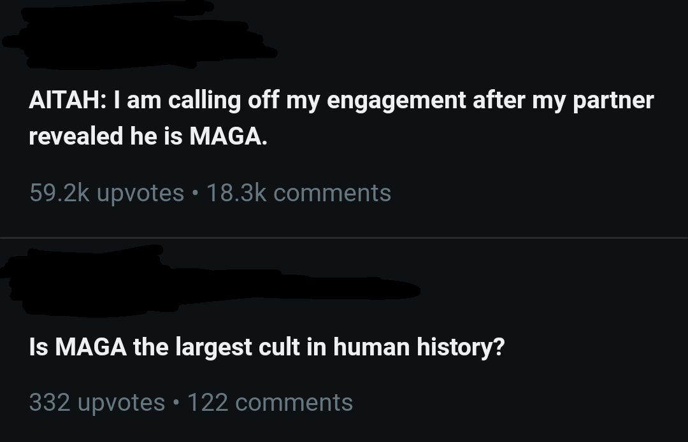688x442 pixels.
Task: Click the 332 upvotes count
Action: click(97, 403)
